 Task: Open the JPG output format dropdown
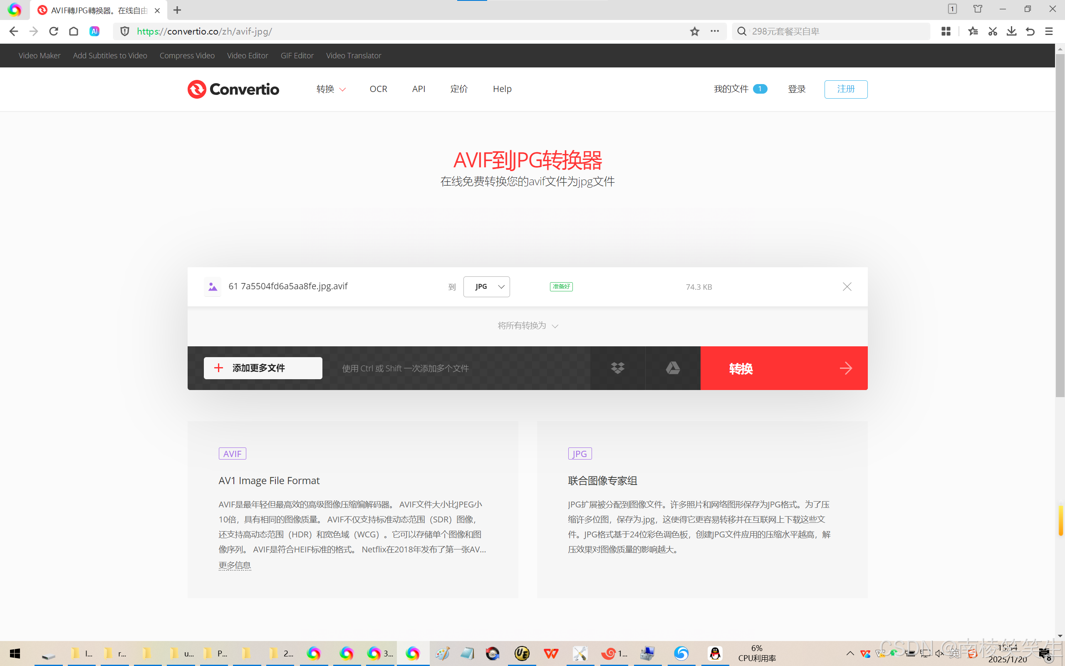(486, 287)
